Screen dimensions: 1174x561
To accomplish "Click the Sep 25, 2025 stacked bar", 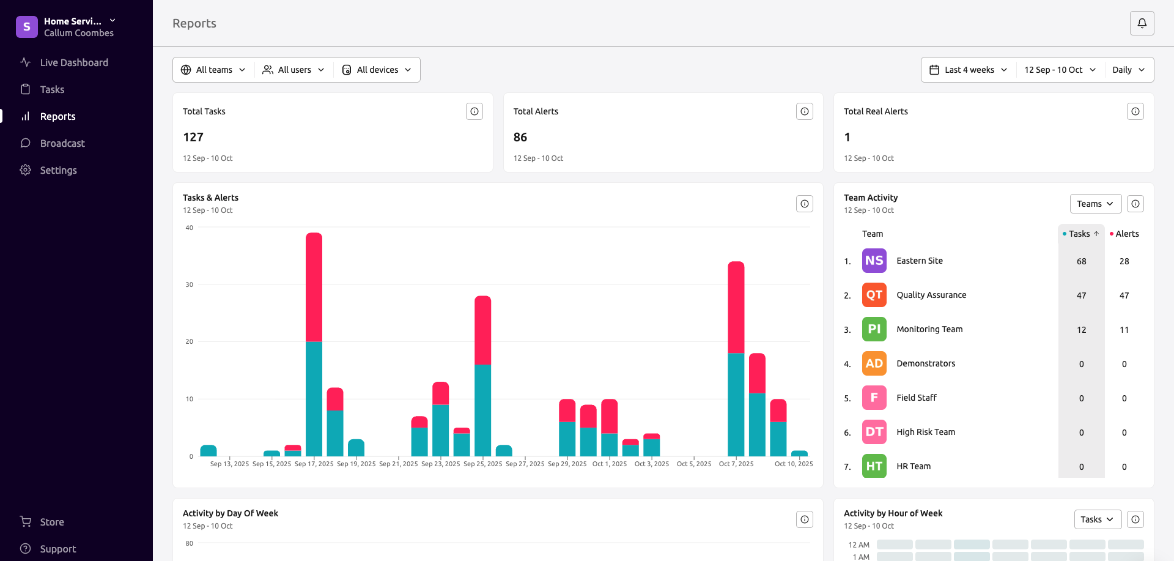I will 483,376.
